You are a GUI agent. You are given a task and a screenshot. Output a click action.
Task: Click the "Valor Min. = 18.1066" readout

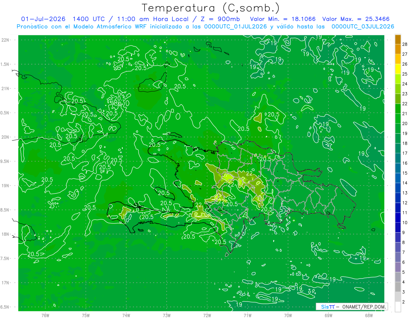click(283, 19)
